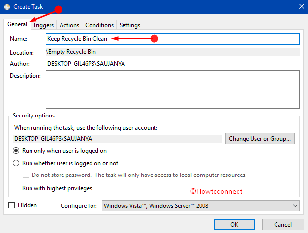Click the Location field \Empty Recycle Bin

point(173,52)
